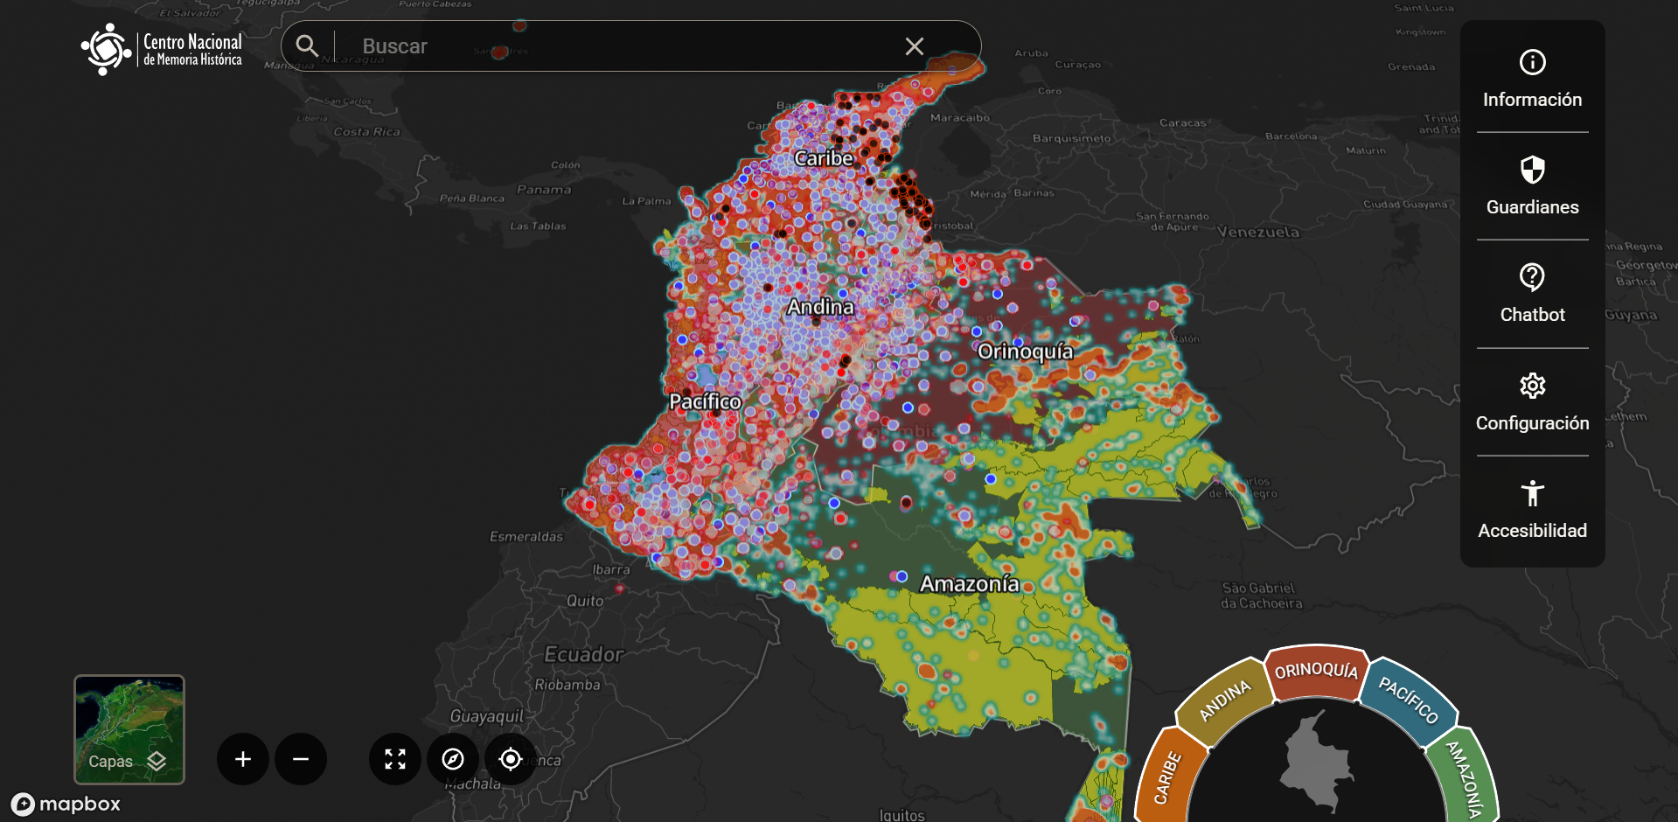Select the Orinoquía wheel segment
The image size is (1678, 822).
click(1317, 671)
